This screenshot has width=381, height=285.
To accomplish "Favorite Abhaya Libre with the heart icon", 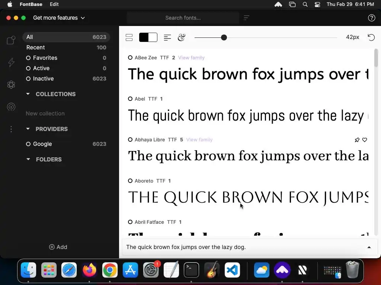I will [x=365, y=140].
